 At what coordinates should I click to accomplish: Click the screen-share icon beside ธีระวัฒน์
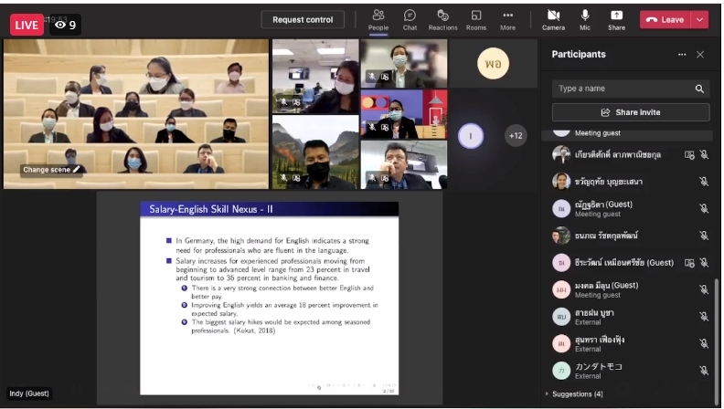click(x=689, y=263)
